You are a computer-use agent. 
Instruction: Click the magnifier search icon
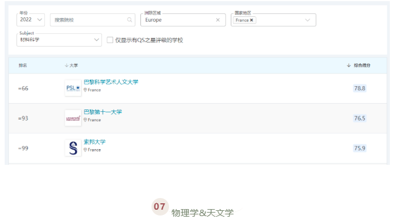pyautogui.click(x=129, y=20)
